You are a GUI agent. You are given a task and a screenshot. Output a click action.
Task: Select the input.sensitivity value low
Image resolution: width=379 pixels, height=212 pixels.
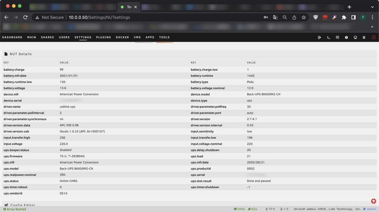coord(249,132)
